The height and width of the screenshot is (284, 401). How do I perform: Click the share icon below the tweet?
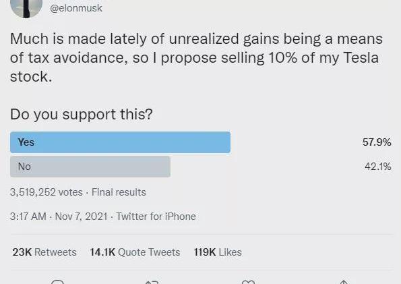point(344,282)
